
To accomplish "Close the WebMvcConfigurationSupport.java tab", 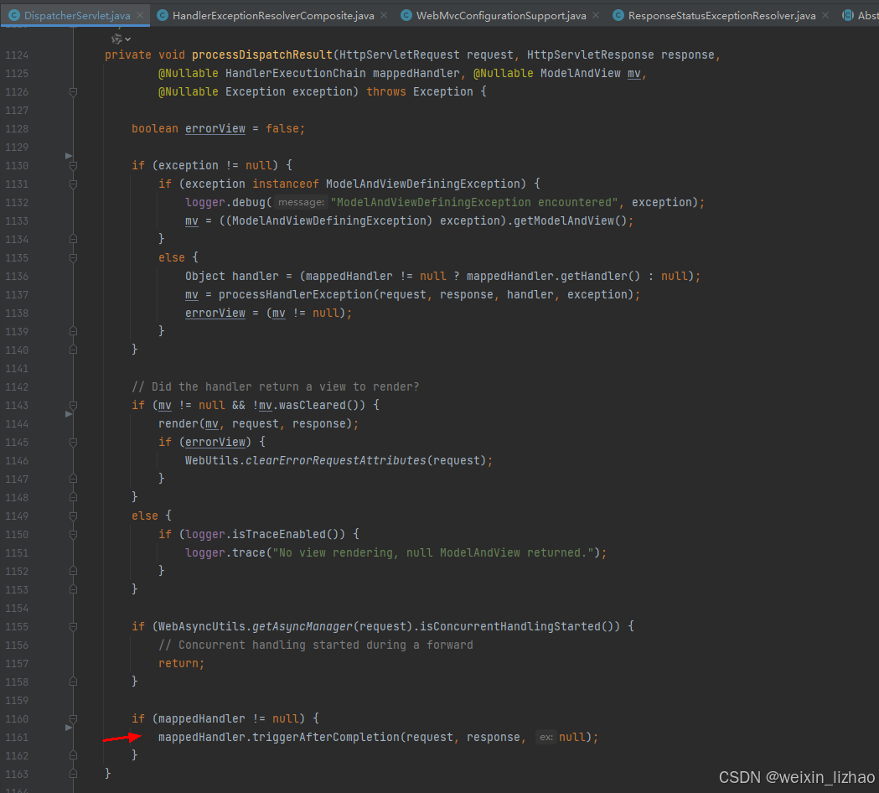I will tap(596, 15).
